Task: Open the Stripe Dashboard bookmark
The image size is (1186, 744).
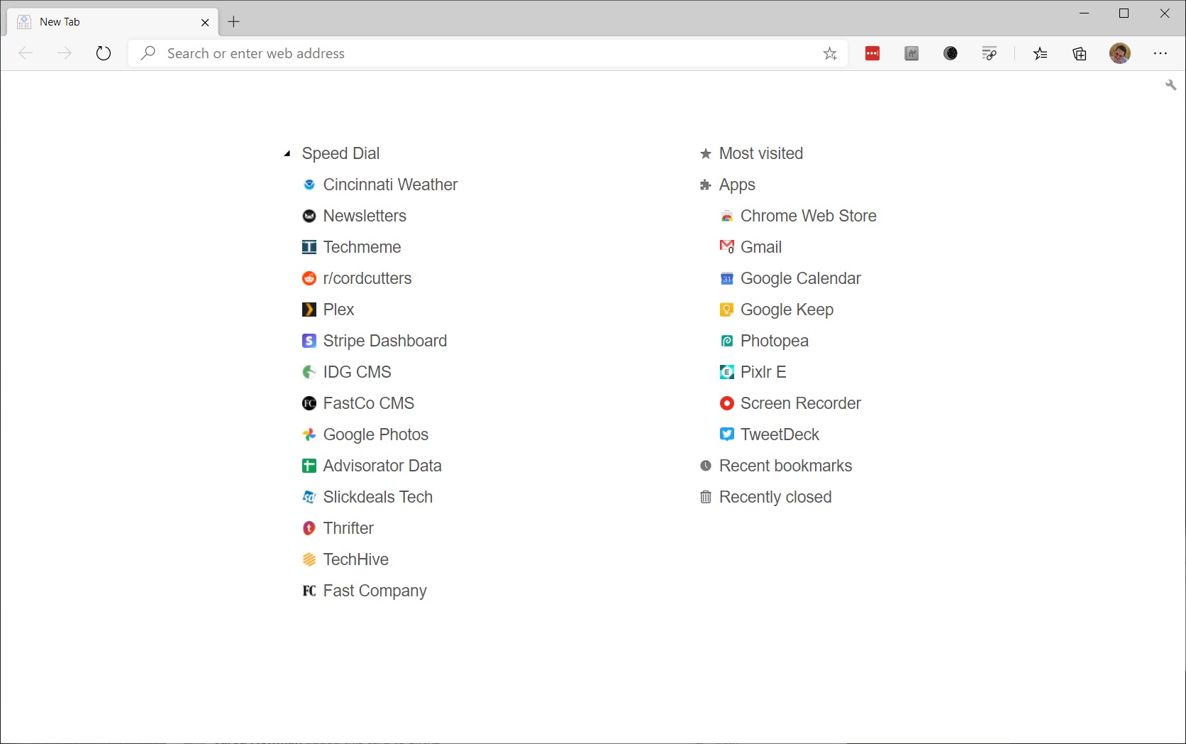Action: pos(384,341)
